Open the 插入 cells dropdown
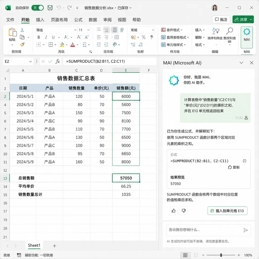Screen dimensions: 259x259 (200, 30)
